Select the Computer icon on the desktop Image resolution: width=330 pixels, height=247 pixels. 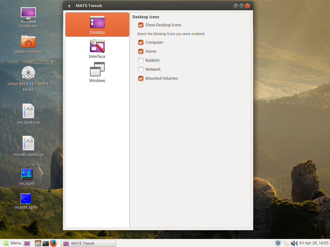tap(28, 18)
